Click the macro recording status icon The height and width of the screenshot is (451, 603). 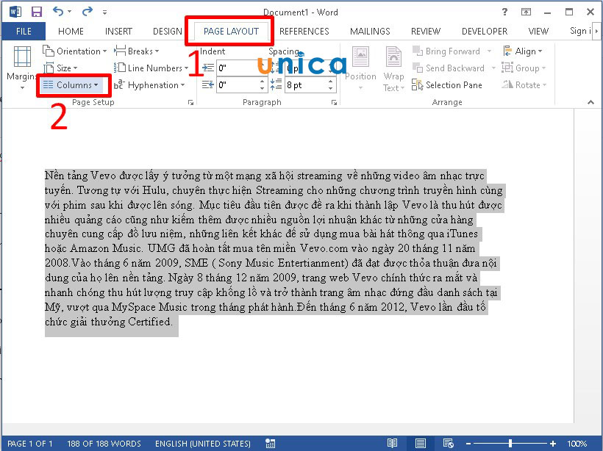coord(271,444)
